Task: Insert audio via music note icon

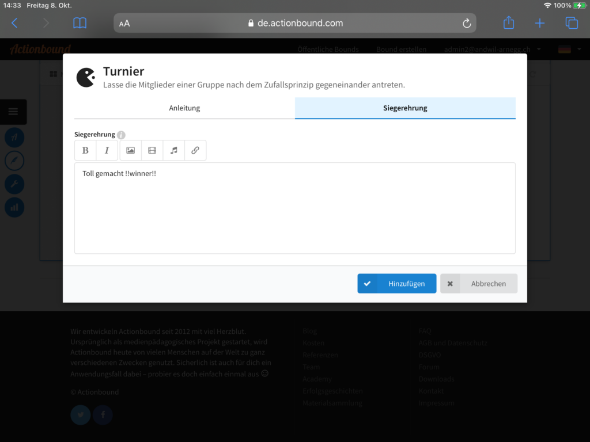Action: coord(173,150)
